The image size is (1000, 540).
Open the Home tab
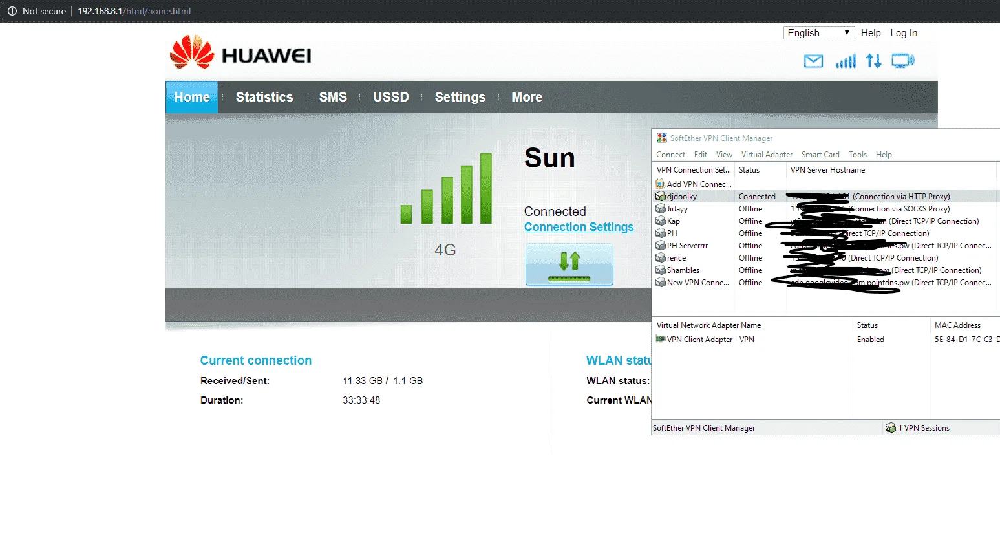(x=192, y=97)
